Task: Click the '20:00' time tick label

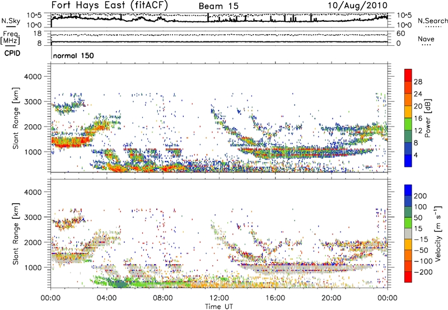Action: click(x=332, y=298)
